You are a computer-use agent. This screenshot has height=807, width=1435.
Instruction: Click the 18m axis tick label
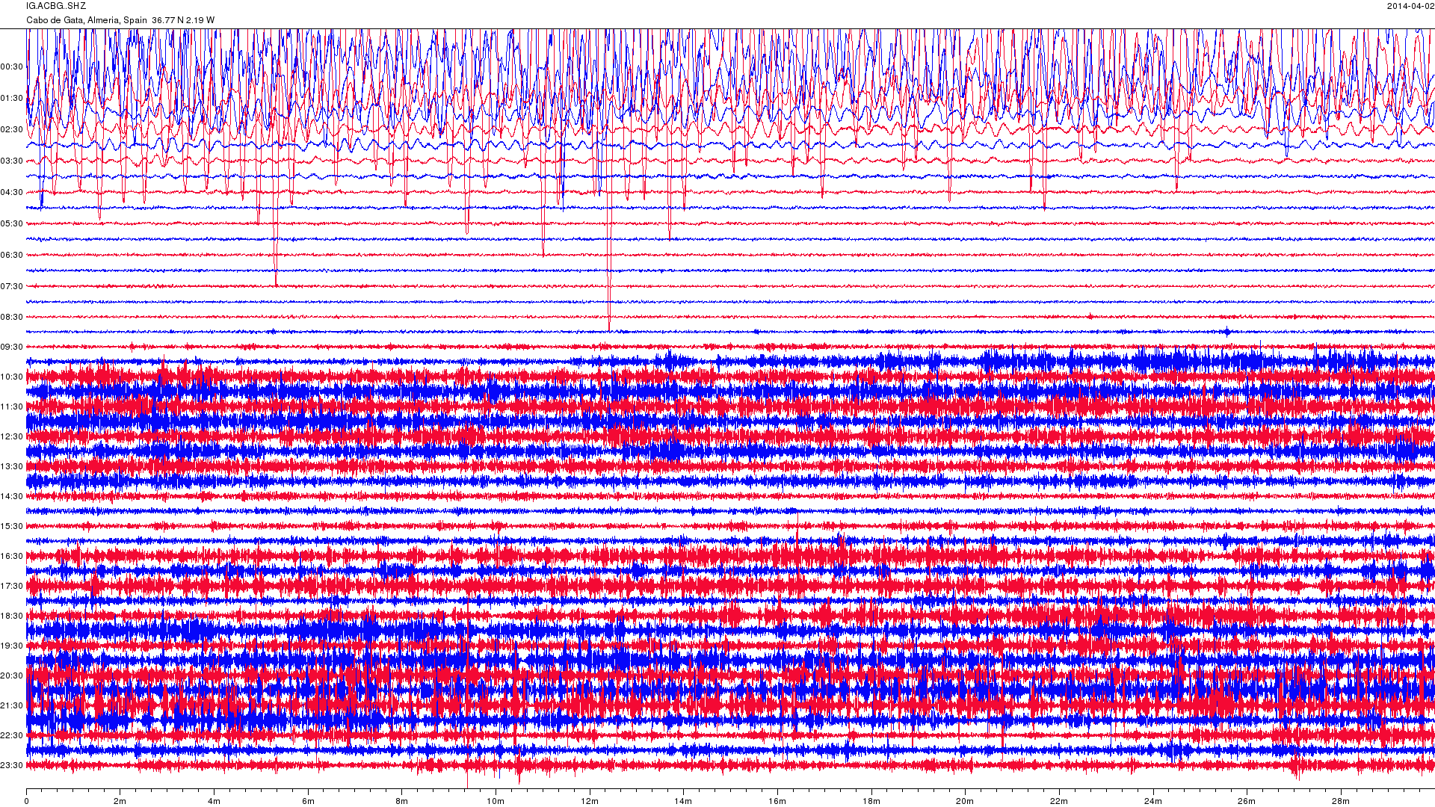click(871, 802)
